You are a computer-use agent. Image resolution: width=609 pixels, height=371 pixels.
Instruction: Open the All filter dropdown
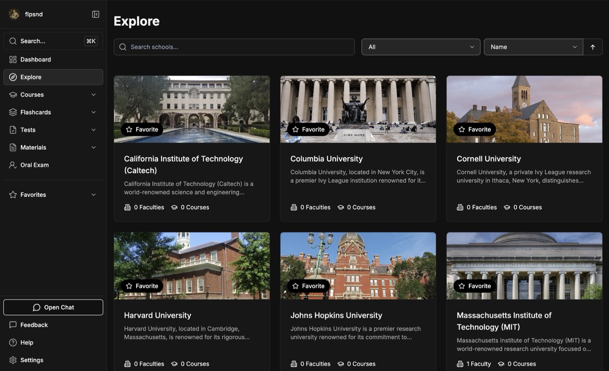421,47
